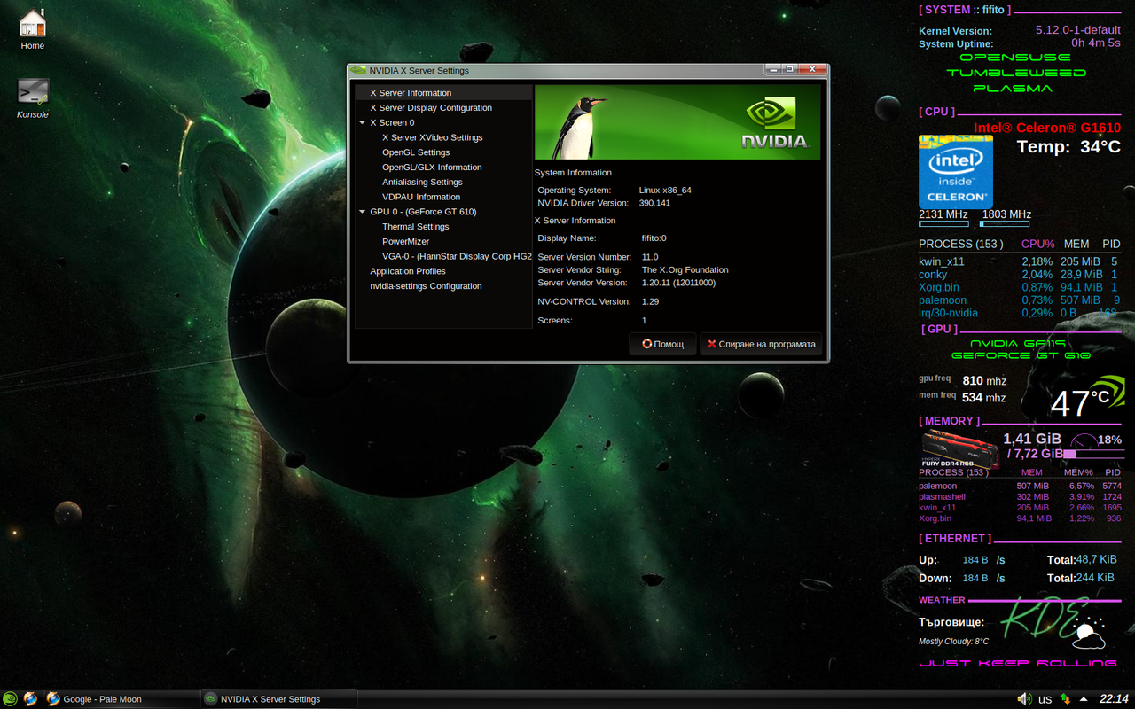
Task: Click the plasmashell row in the memory list
Action: click(x=1020, y=497)
